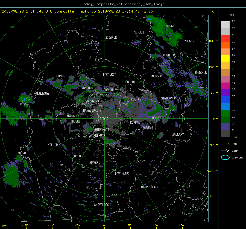The image size is (246, 229).
Task: Click the HUBLI city label
Action: point(76,121)
